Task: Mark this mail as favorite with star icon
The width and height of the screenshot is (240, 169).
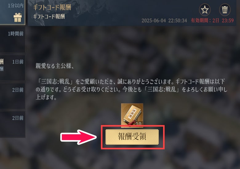Action: tap(205, 10)
